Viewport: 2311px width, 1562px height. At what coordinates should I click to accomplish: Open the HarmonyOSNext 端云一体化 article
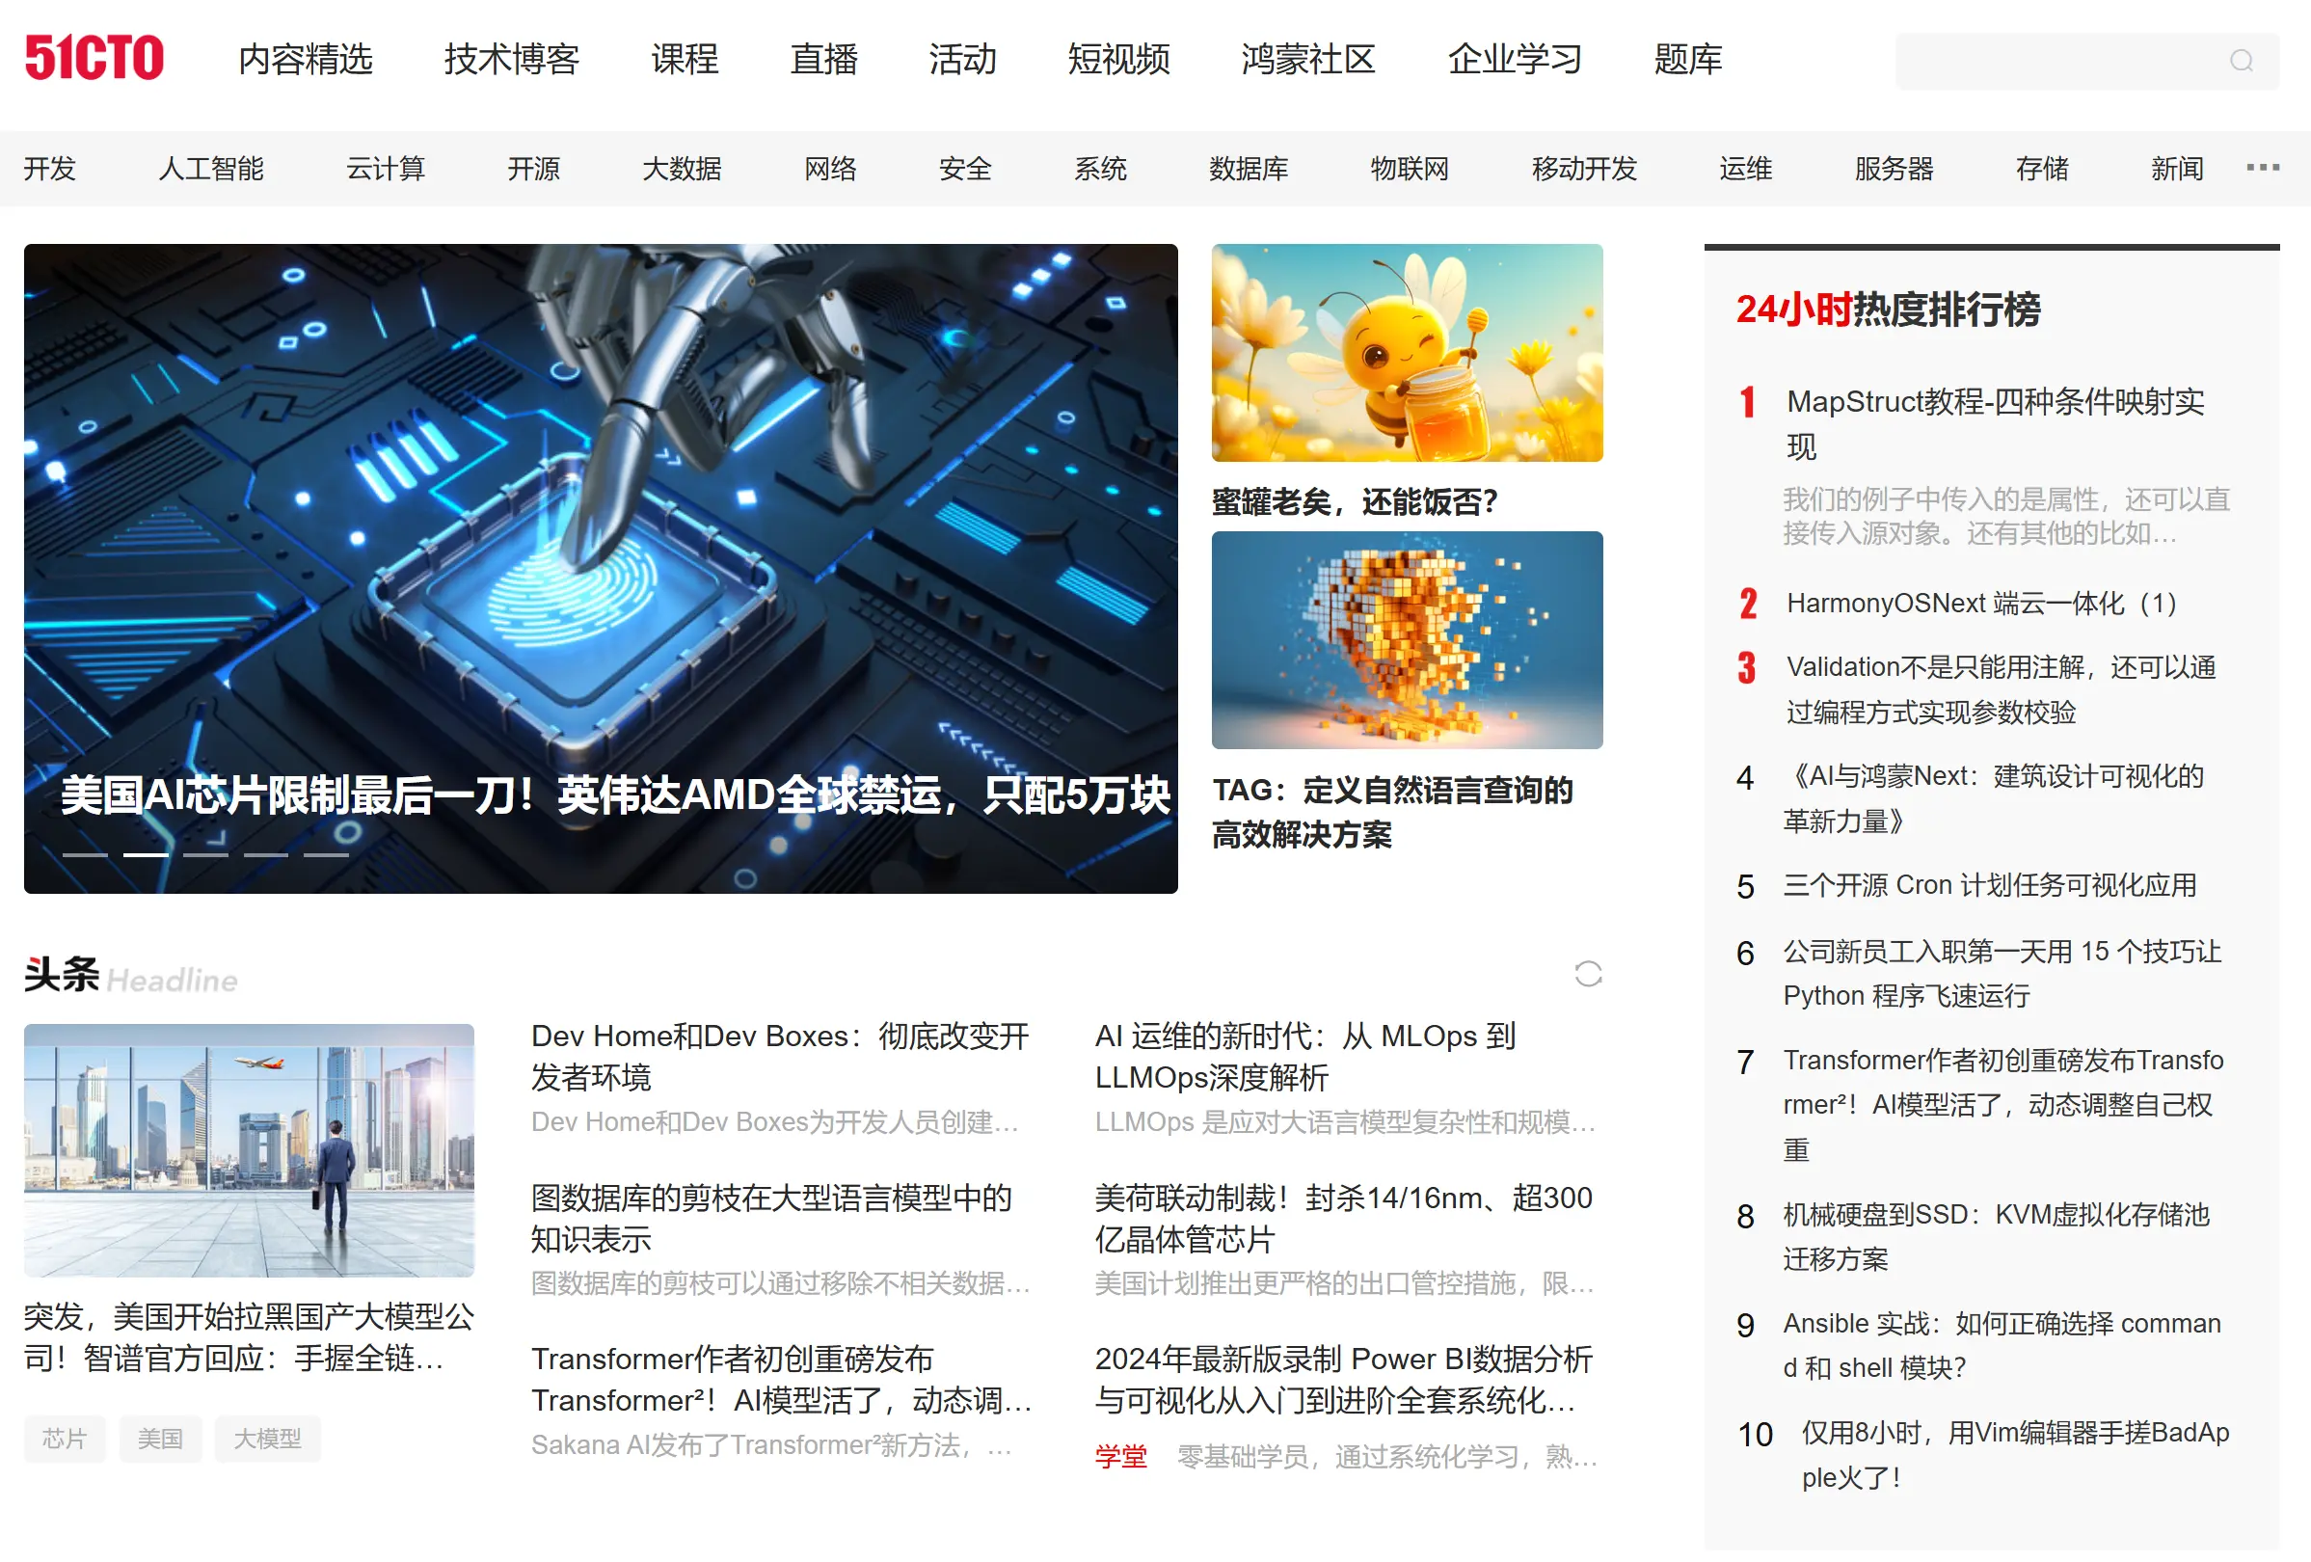(x=1981, y=604)
